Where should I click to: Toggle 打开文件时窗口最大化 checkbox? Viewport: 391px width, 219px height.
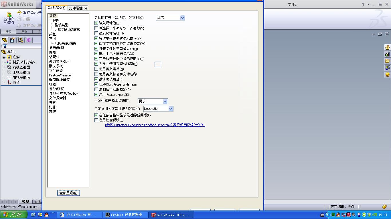point(96,49)
